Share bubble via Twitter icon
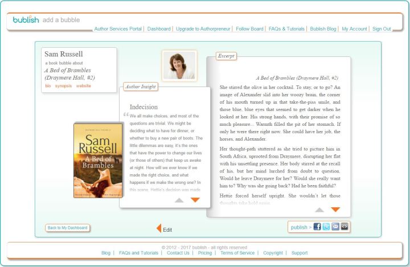Screen dimensions: 410x267 coord(326,227)
